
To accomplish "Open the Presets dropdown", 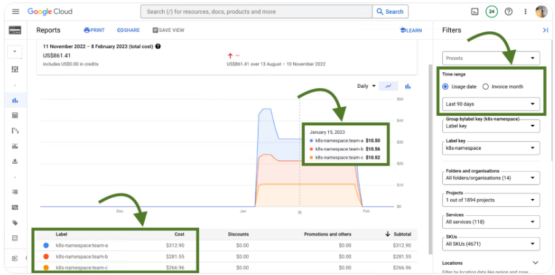I will click(491, 58).
